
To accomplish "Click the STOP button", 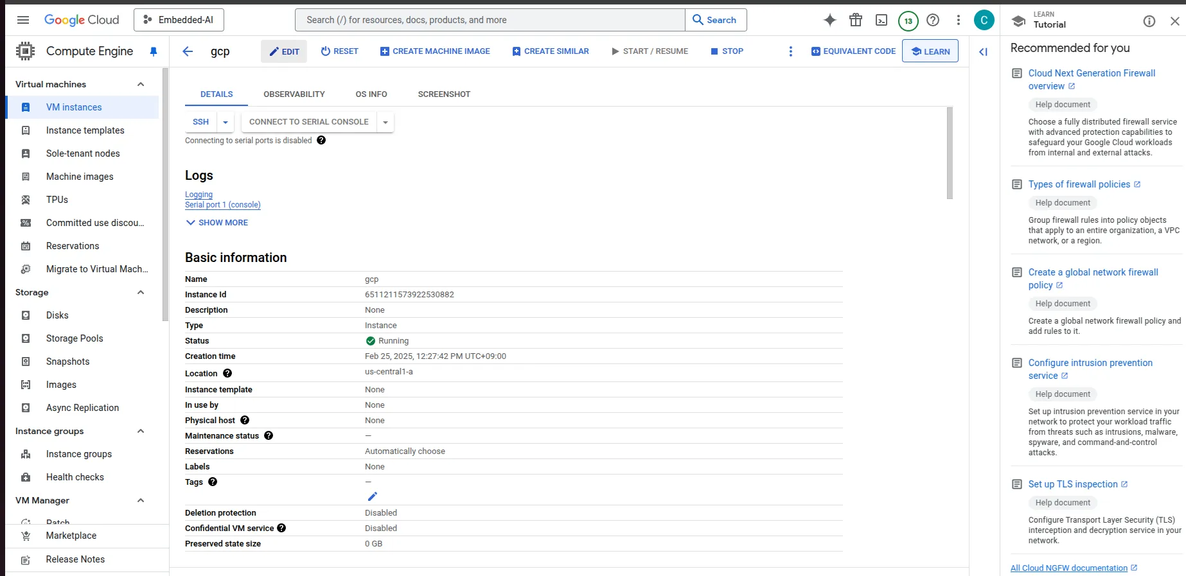I will [x=727, y=51].
